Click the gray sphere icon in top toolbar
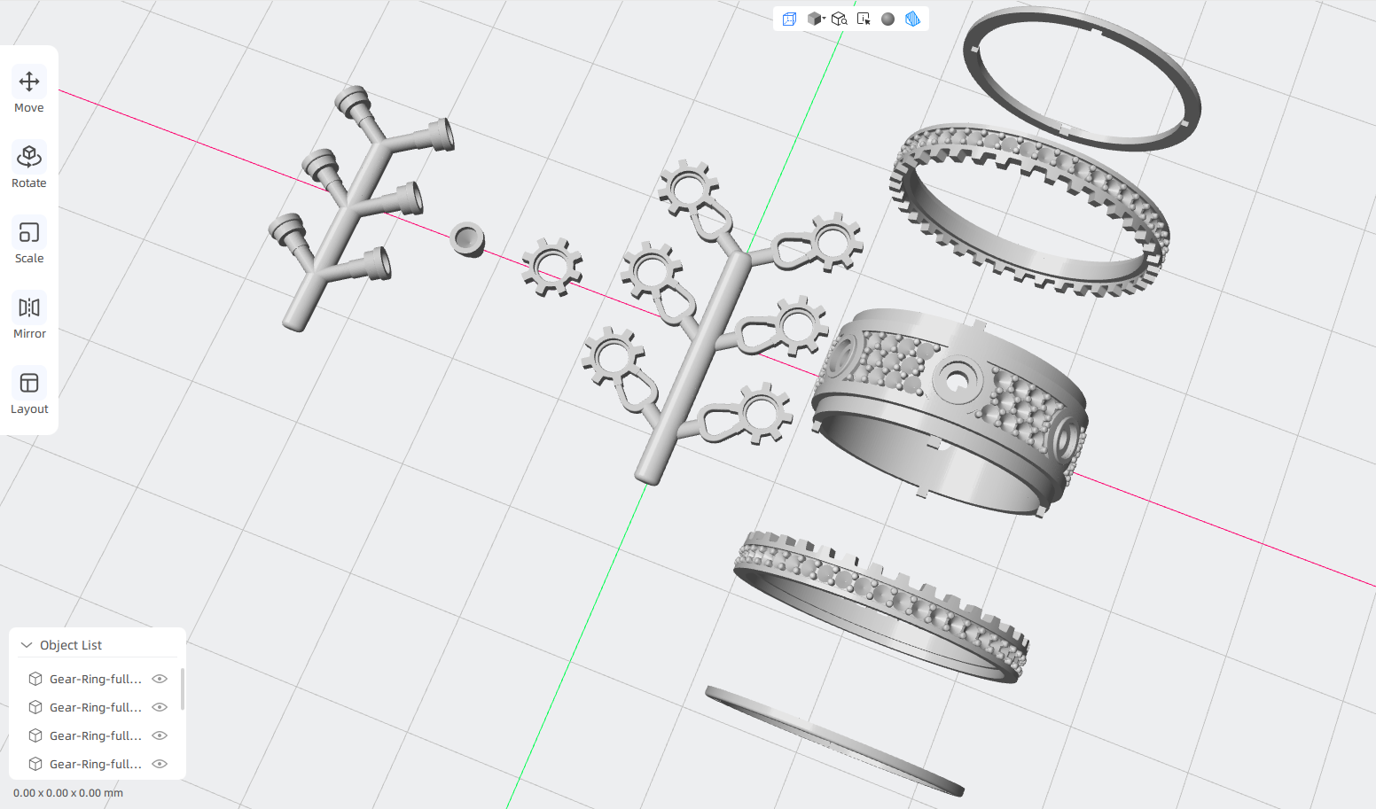The image size is (1376, 809). point(888,19)
